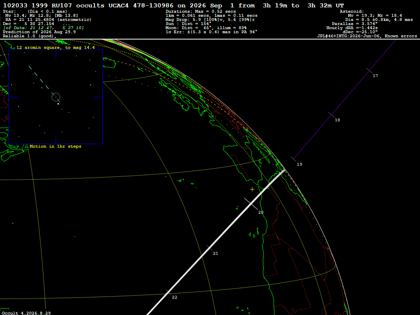Click the '12 arcmin square, to mag 14.4' label
The height and width of the screenshot is (315, 420).
(x=55, y=48)
